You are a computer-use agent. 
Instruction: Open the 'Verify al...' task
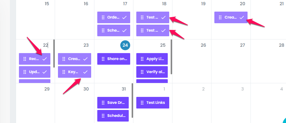pyautogui.click(x=152, y=72)
